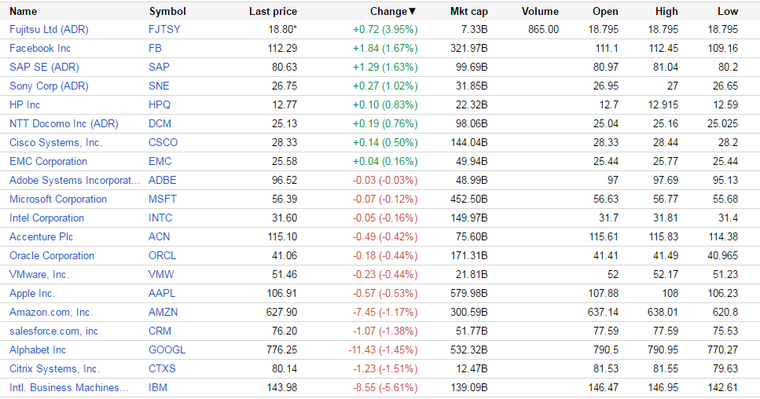Sort by Mkt cap column header
760x399 pixels.
[468, 12]
